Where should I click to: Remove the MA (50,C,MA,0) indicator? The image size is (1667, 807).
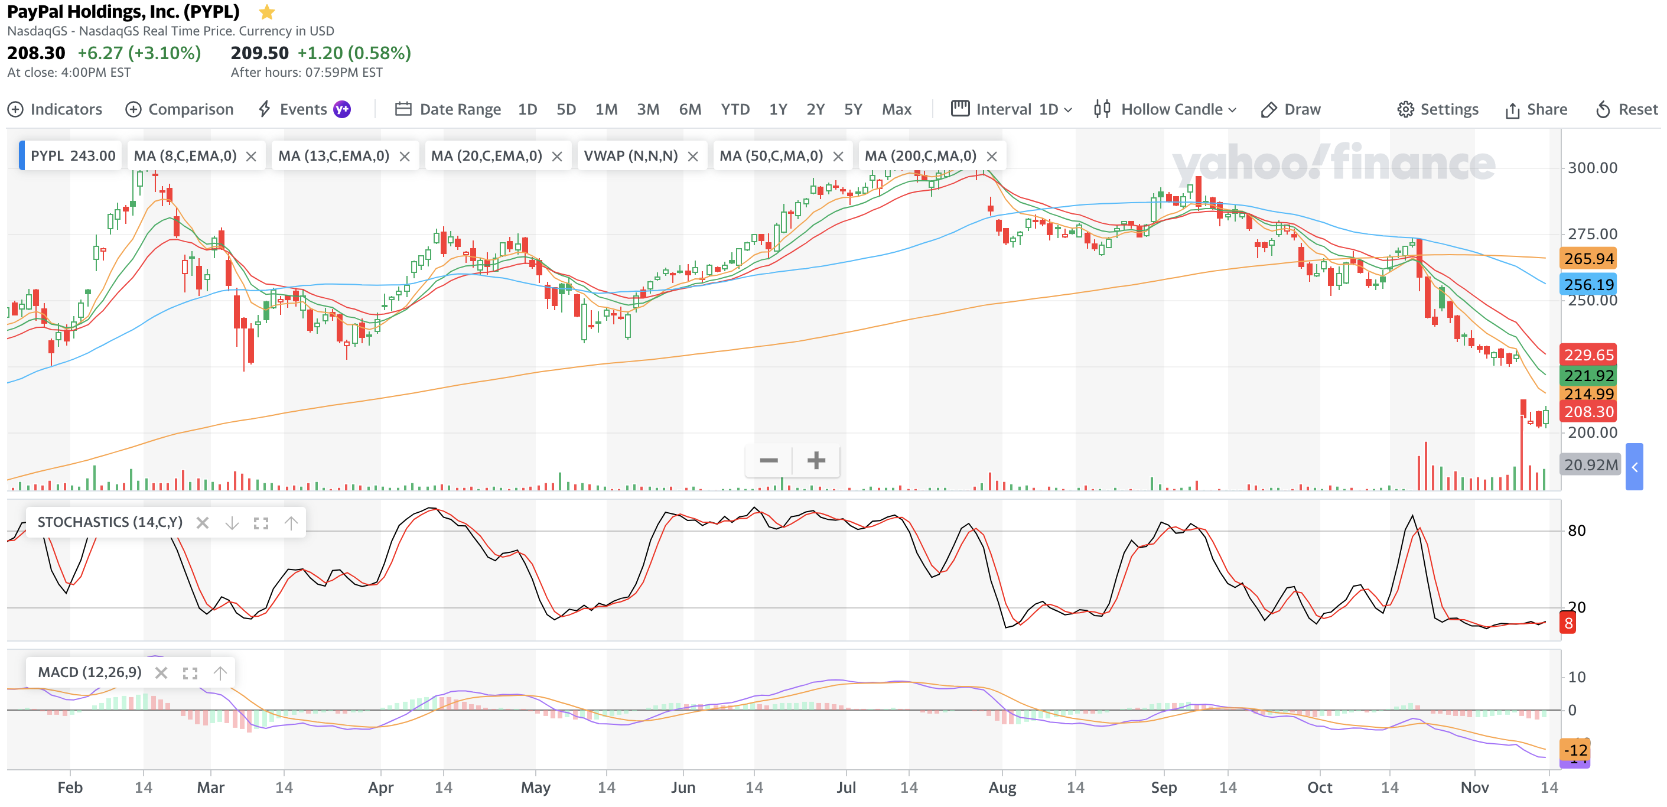coord(838,156)
